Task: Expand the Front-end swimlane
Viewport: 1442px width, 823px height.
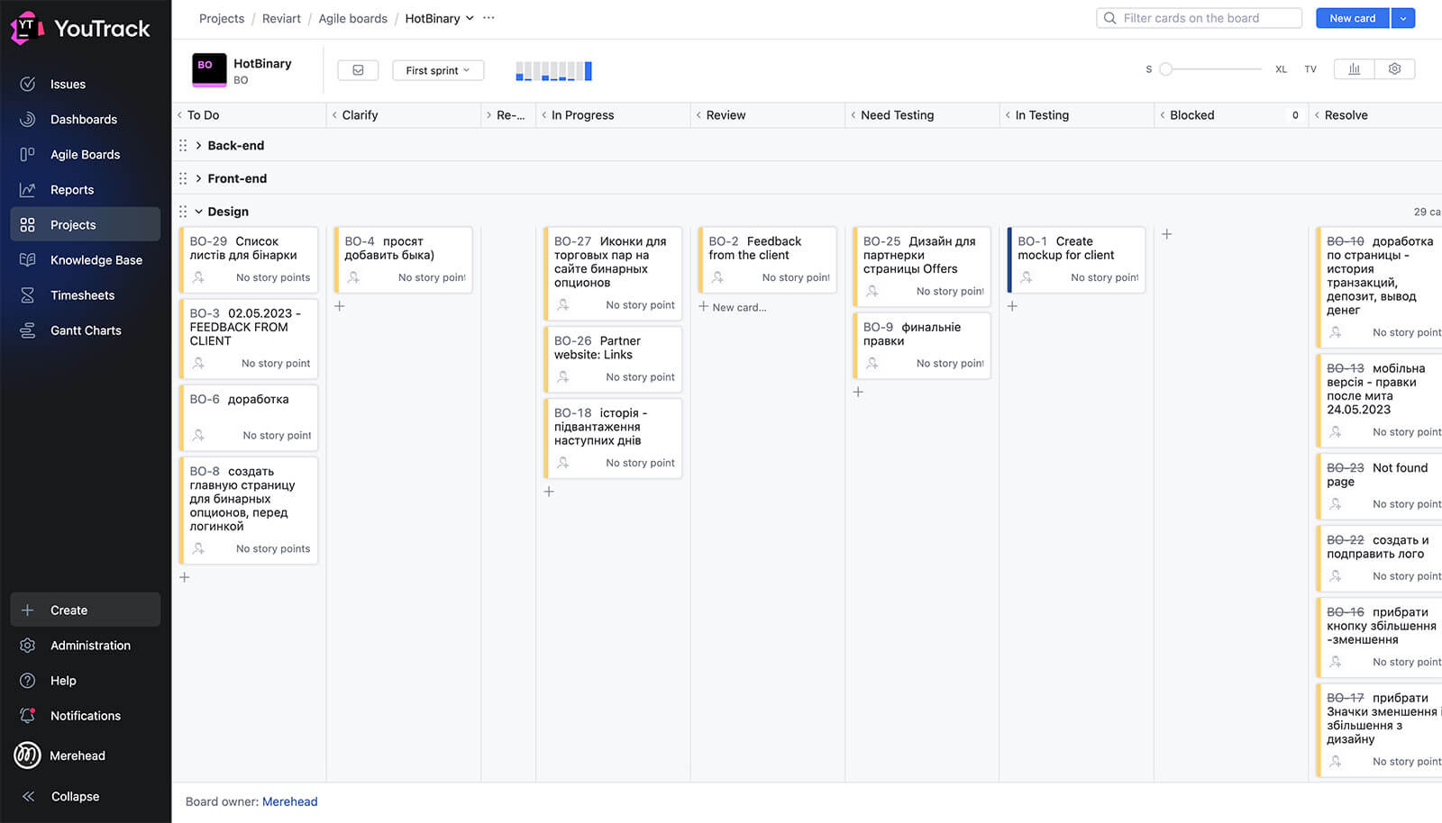Action: (198, 178)
